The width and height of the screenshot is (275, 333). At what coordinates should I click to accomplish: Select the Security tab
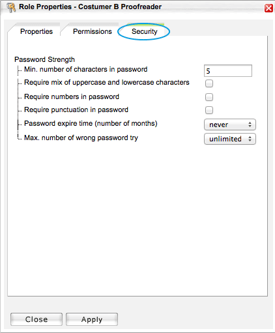[x=144, y=31]
